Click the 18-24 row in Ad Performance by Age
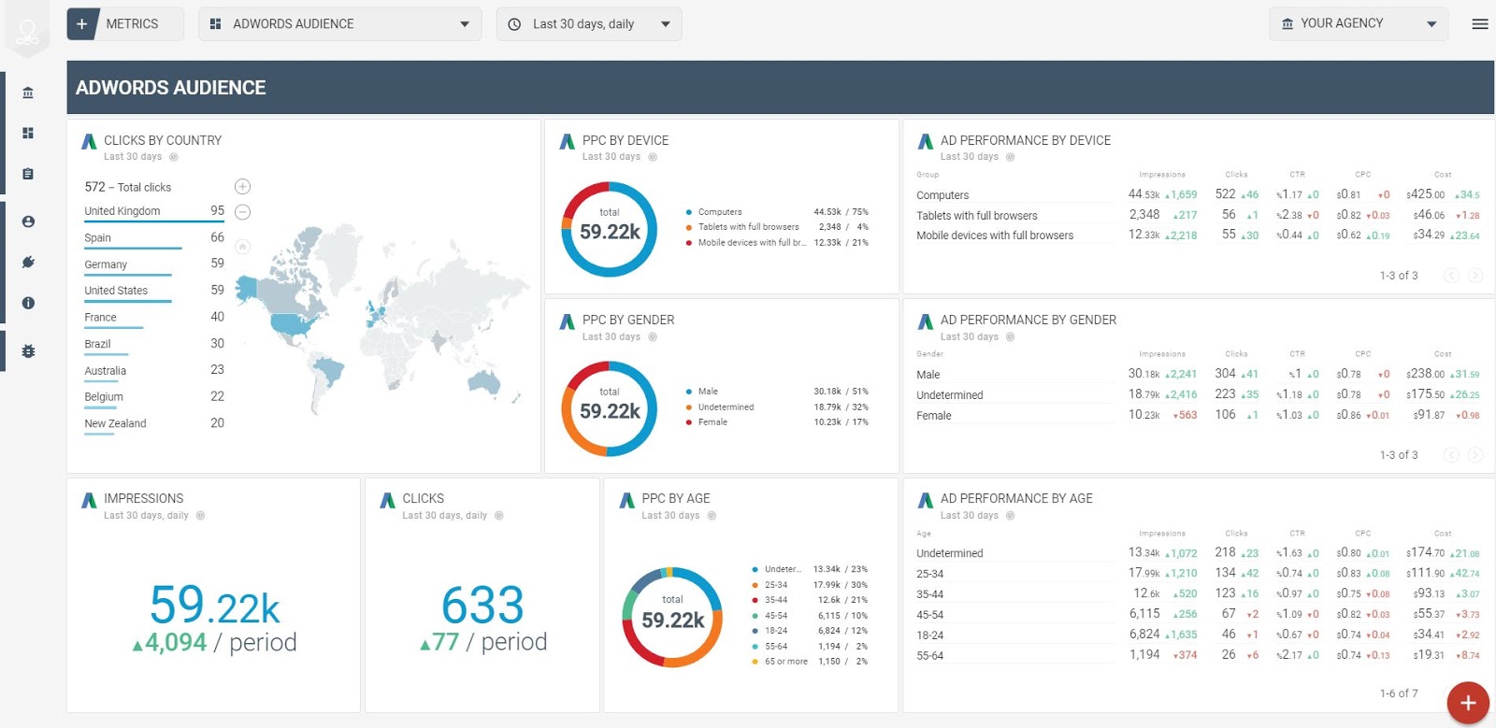The height and width of the screenshot is (728, 1496). pos(1198,635)
